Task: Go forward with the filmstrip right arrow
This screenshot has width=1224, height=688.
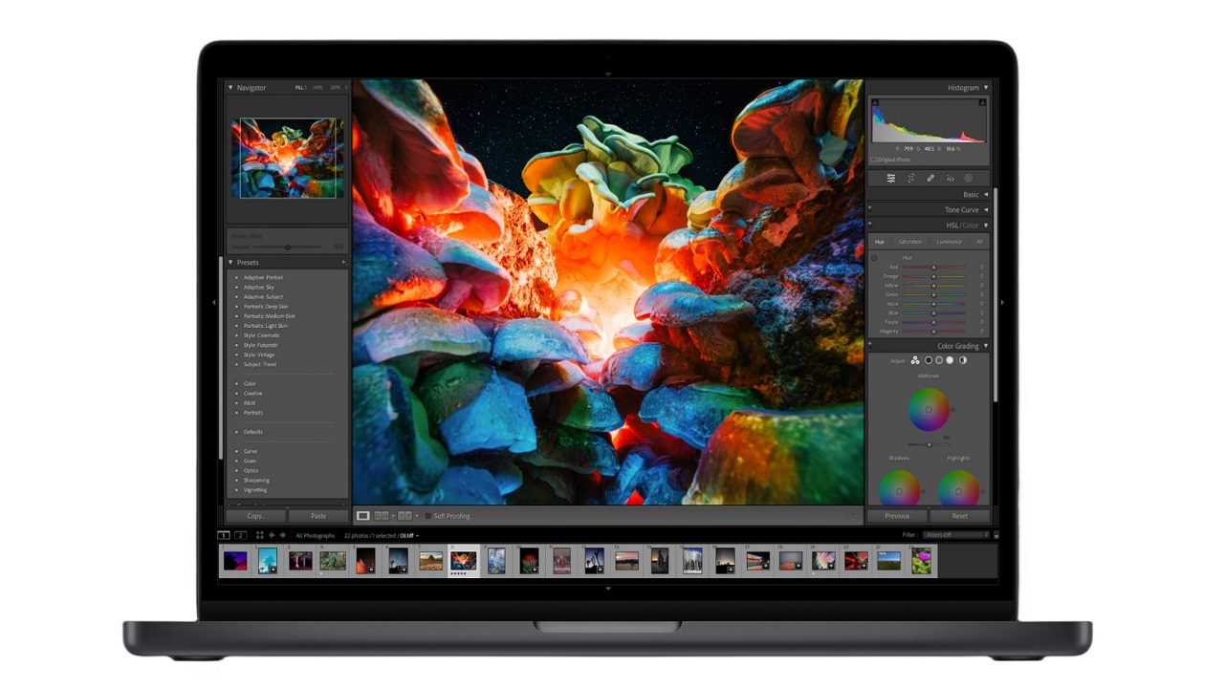Action: click(x=283, y=535)
